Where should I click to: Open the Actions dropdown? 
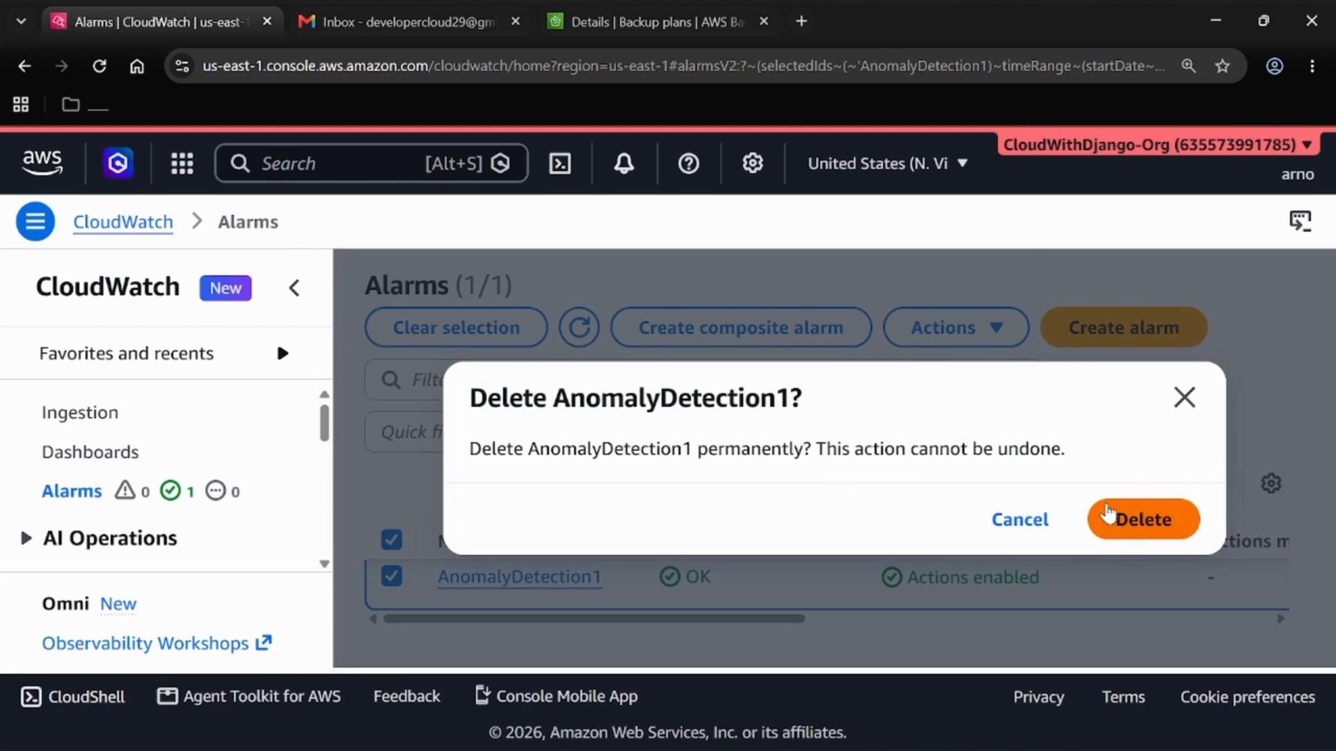[956, 328]
